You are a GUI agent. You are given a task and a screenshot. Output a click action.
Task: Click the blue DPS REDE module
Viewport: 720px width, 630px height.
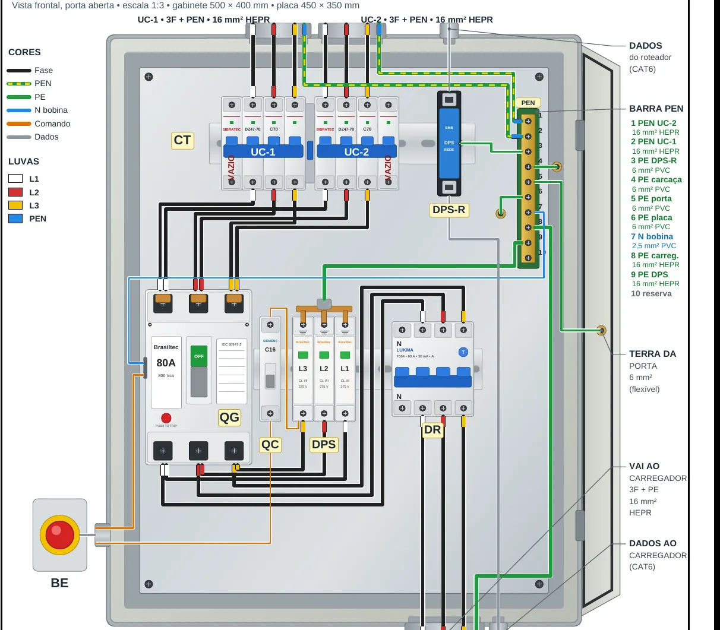449,143
